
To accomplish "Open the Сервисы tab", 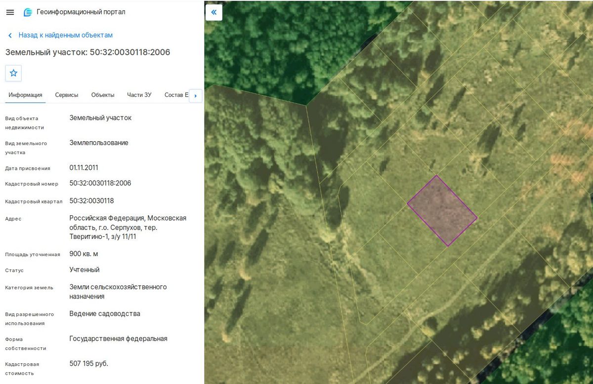I will 67,95.
